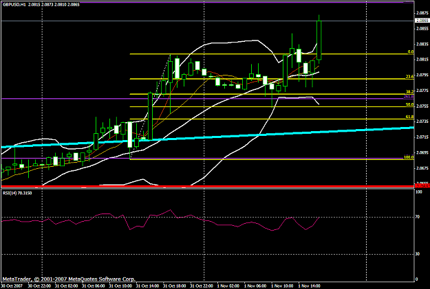This screenshot has height=289, width=430.
Task: Click the 0.0 Fibonacci level label
Action: click(x=410, y=52)
